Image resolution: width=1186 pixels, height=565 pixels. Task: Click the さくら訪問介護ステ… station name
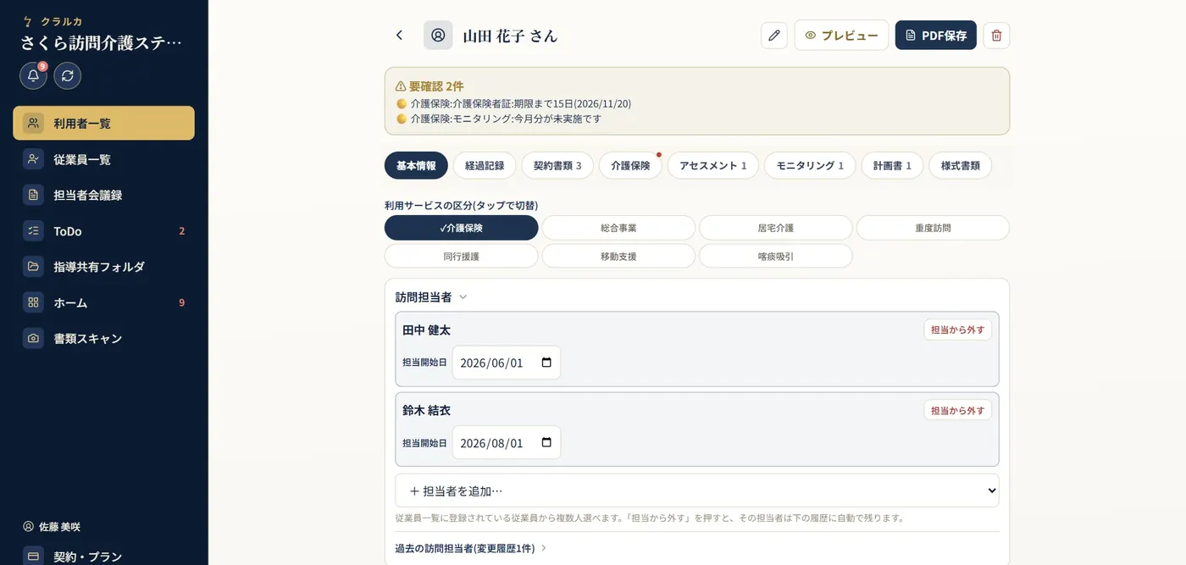(102, 43)
